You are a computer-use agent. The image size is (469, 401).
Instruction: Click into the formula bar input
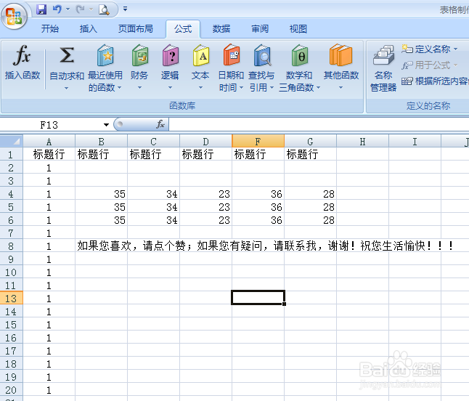point(319,125)
